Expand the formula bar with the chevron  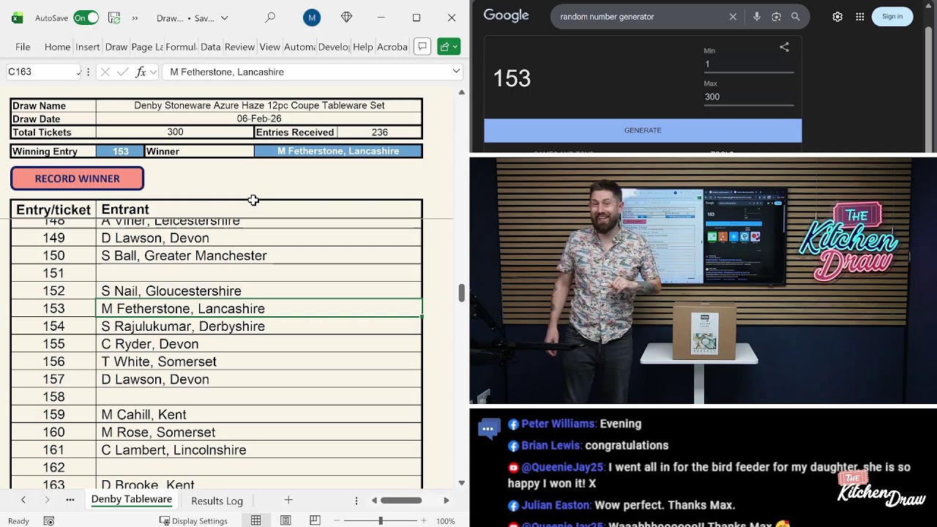[456, 71]
